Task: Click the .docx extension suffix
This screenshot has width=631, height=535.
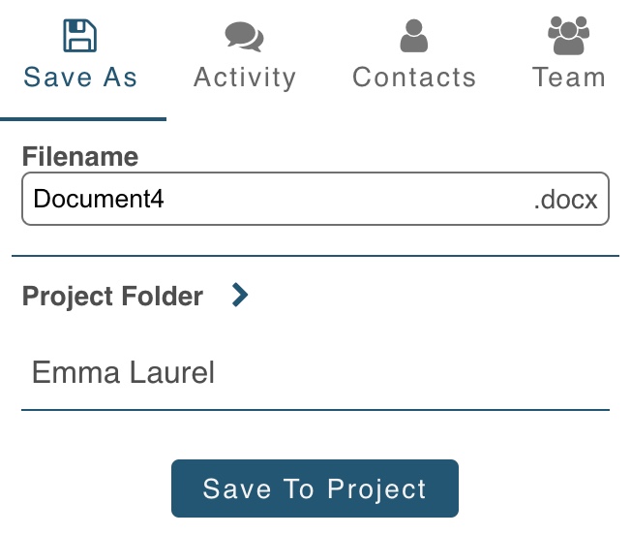Action: [566, 201]
